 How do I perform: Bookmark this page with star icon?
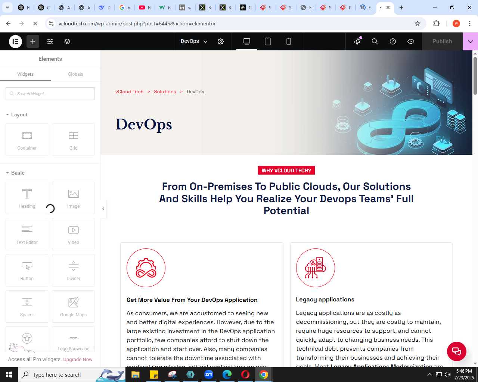[x=418, y=24]
